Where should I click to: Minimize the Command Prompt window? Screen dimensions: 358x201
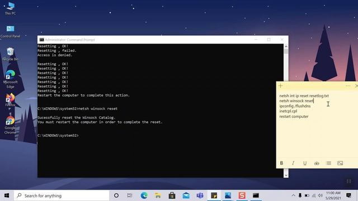(x=256, y=40)
